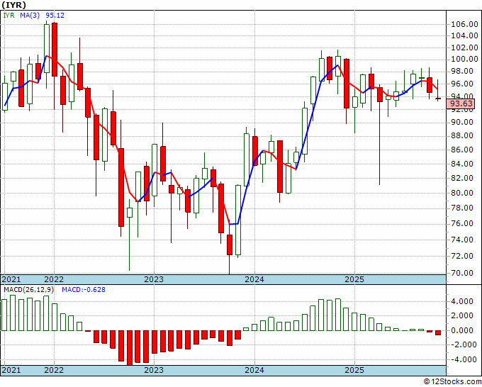Screen dimensions: 482x387
Task: Click the 12Stocks.com copyright text
Action: point(452,382)
